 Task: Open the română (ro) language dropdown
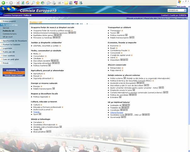tap(177, 10)
